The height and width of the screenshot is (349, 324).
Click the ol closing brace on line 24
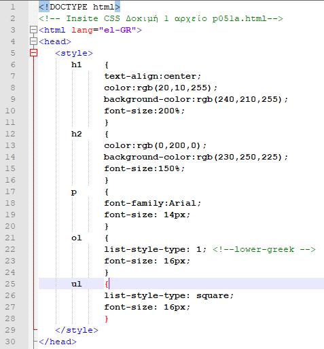(107, 273)
